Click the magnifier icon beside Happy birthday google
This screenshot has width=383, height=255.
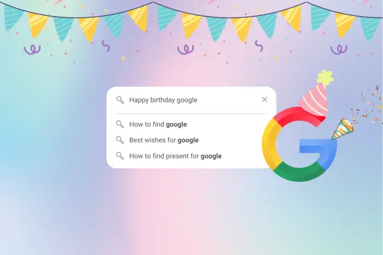[120, 100]
